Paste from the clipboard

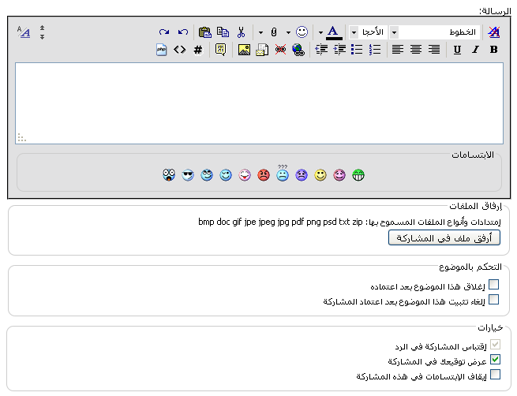pos(204,32)
